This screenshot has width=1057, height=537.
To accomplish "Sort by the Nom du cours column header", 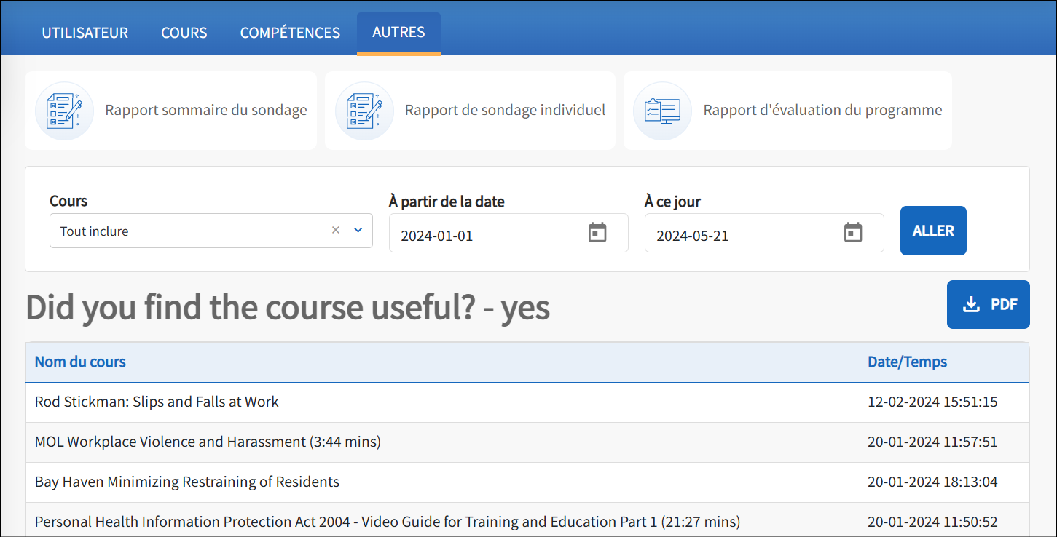I will pyautogui.click(x=79, y=362).
